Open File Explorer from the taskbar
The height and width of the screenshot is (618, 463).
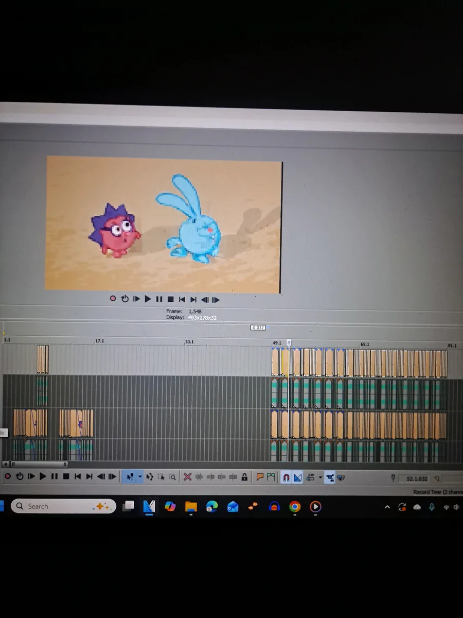tap(191, 507)
